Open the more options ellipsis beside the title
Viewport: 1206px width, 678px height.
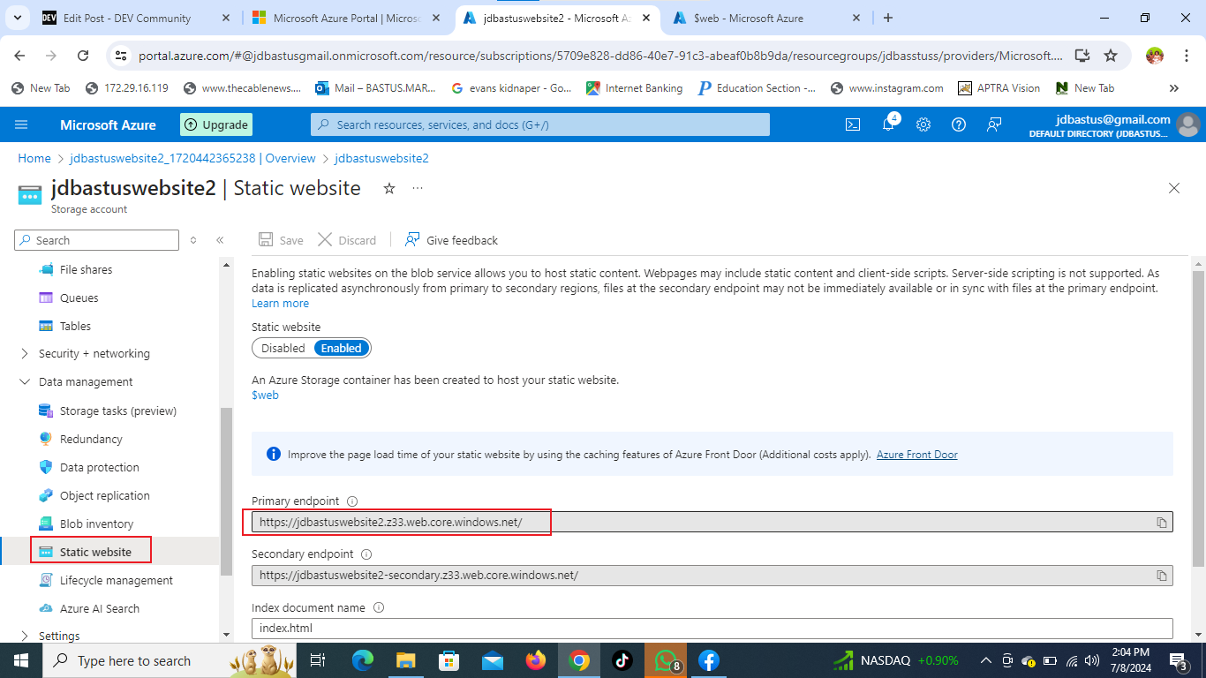[x=418, y=188]
